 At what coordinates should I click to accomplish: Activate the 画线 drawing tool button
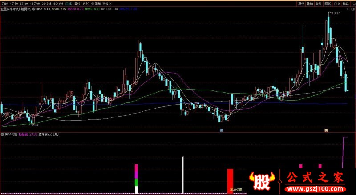click(x=328, y=4)
